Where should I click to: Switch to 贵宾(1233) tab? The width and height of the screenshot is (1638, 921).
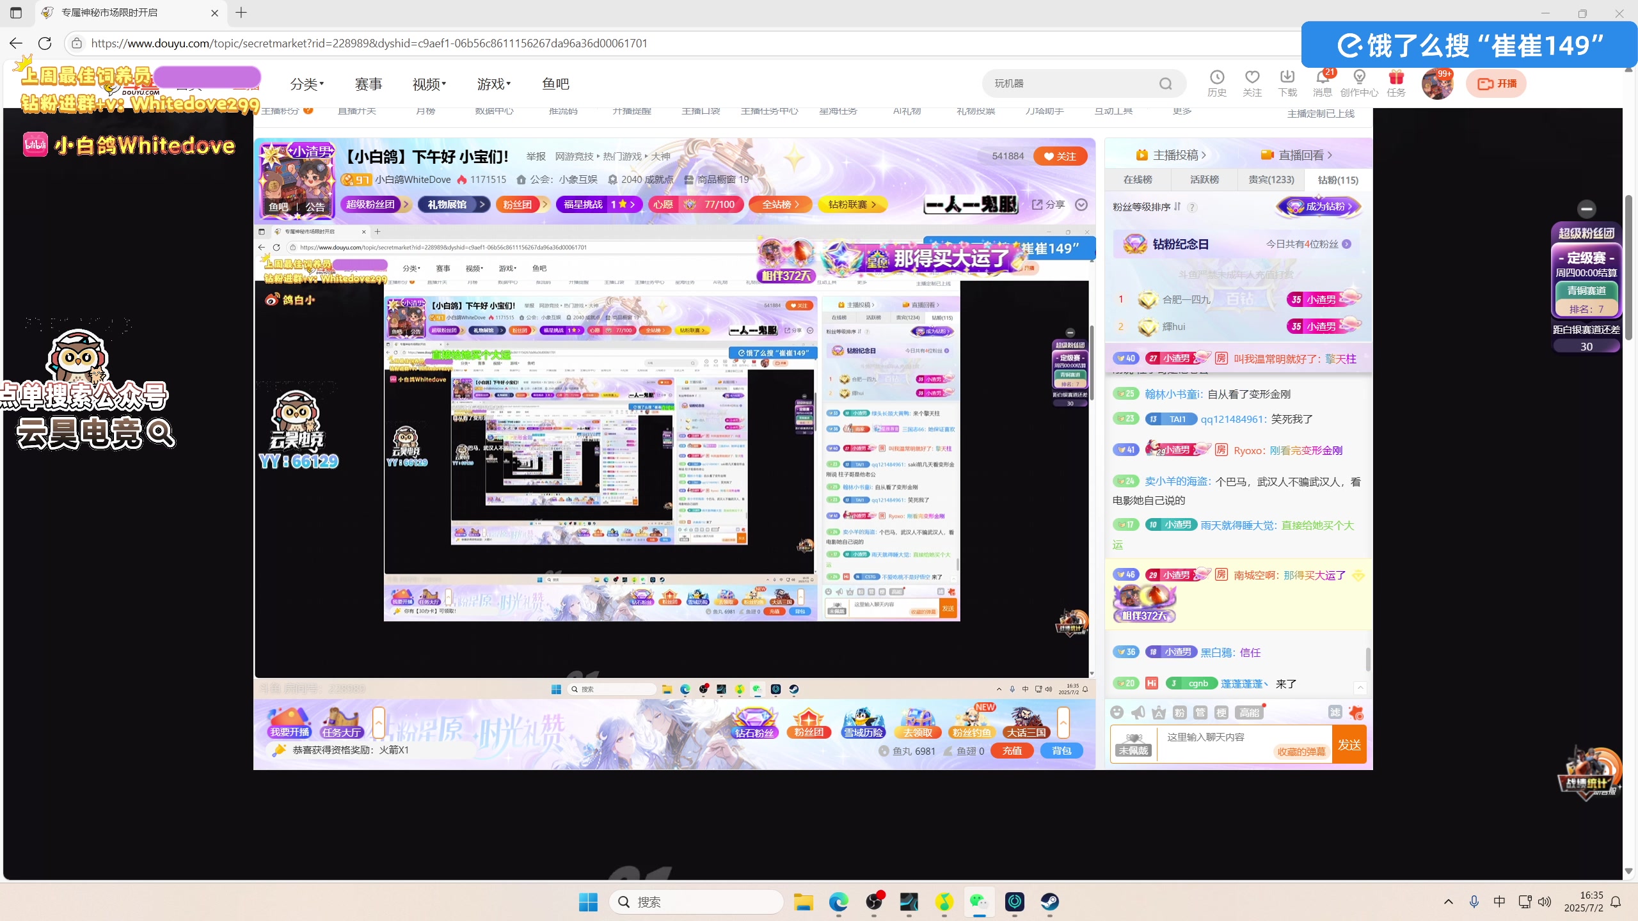pyautogui.click(x=1271, y=180)
